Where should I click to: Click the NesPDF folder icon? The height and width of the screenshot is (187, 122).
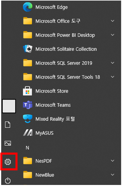(28, 161)
